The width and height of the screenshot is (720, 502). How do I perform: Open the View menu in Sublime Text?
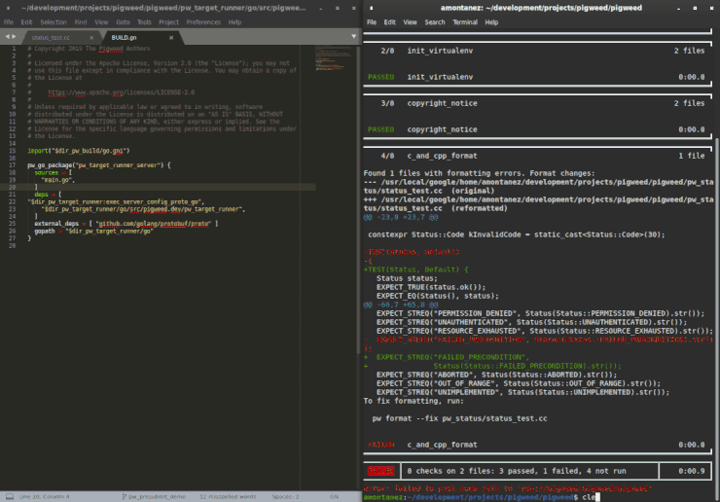point(101,22)
